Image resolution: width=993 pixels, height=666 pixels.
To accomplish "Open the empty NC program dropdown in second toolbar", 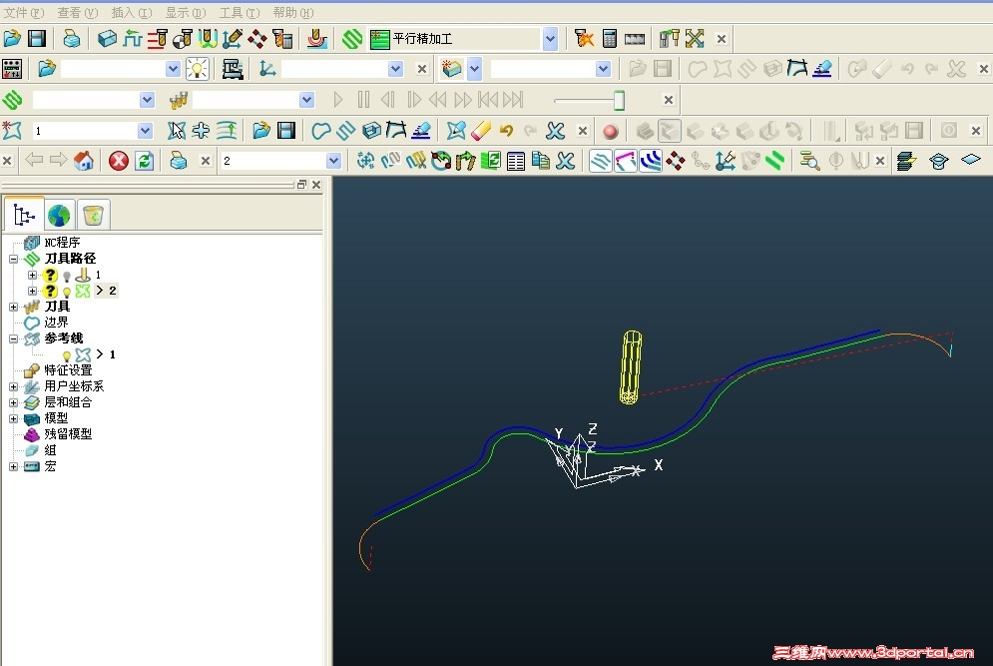I will pos(173,69).
